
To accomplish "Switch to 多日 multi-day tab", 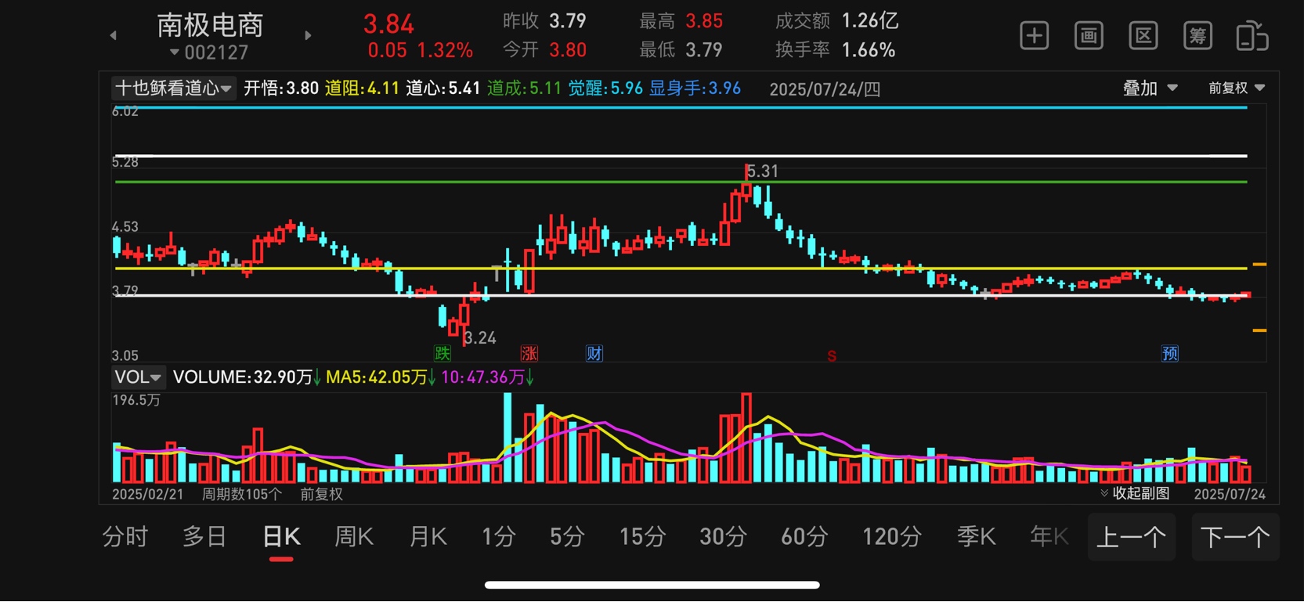I will coord(204,537).
